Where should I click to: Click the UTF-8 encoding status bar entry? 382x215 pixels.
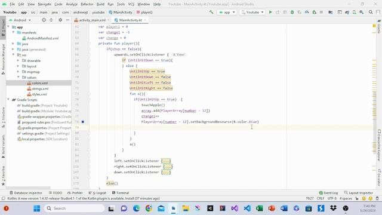(x=332, y=198)
